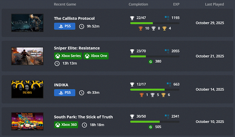Open the Sniper Elite: Resistance title link
Image resolution: width=235 pixels, height=137 pixels.
click(77, 48)
